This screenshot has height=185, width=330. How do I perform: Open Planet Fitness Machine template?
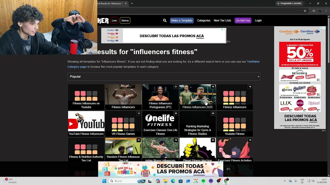pos(197,150)
